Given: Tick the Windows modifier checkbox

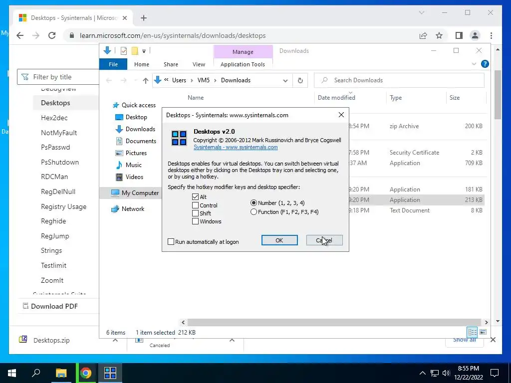Looking at the screenshot, I should coord(195,221).
